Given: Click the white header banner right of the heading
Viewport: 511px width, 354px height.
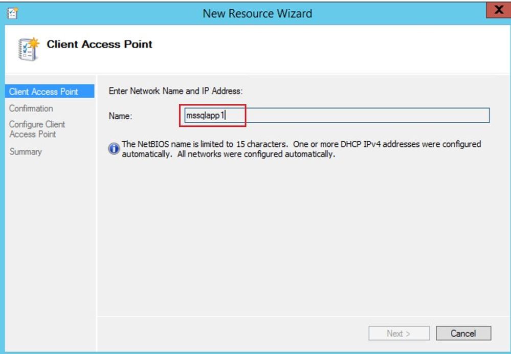Looking at the screenshot, I should 329,49.
